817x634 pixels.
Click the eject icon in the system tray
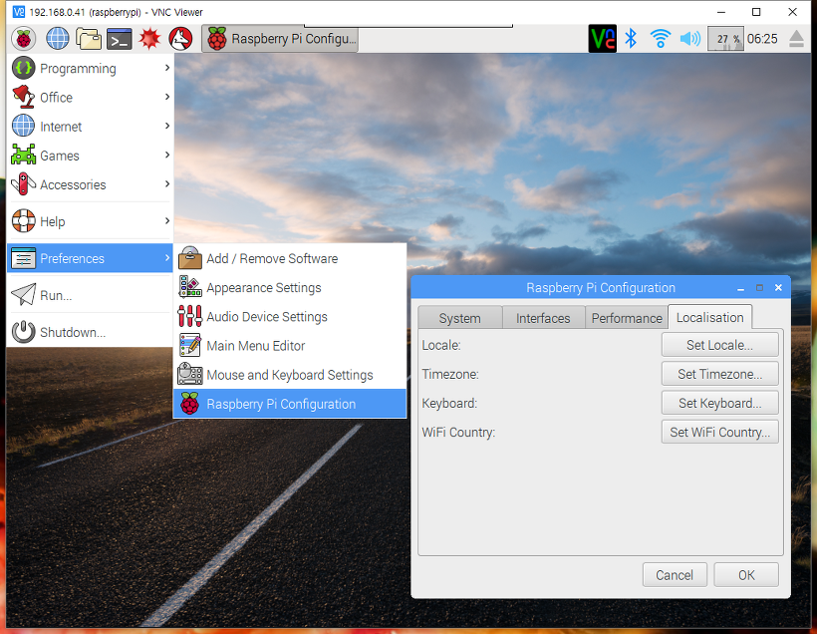[x=796, y=39]
